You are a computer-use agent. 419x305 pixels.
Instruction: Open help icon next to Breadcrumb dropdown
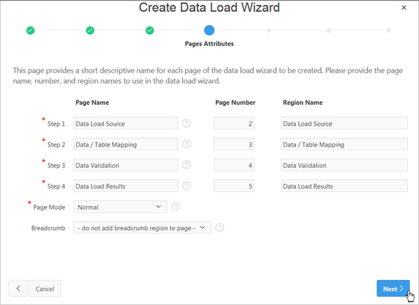219,228
